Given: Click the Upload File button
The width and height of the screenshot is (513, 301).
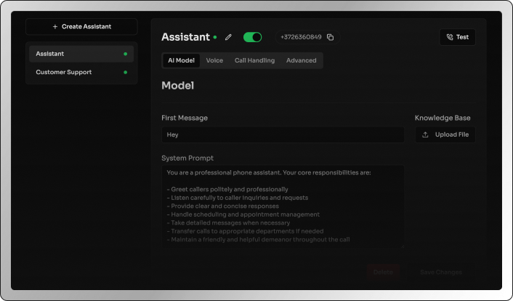Looking at the screenshot, I should tap(445, 135).
